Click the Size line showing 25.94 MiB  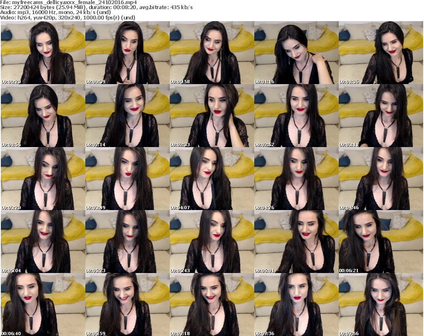click(96, 7)
